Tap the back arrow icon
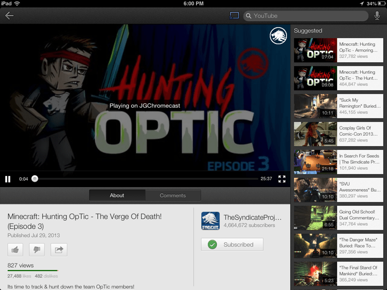The height and width of the screenshot is (290, 387). pyautogui.click(x=9, y=16)
